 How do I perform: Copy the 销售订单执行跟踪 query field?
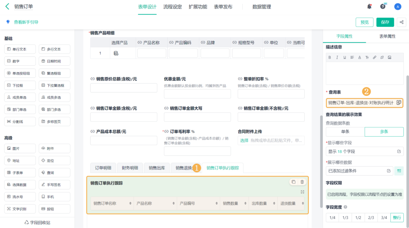click(x=293, y=182)
